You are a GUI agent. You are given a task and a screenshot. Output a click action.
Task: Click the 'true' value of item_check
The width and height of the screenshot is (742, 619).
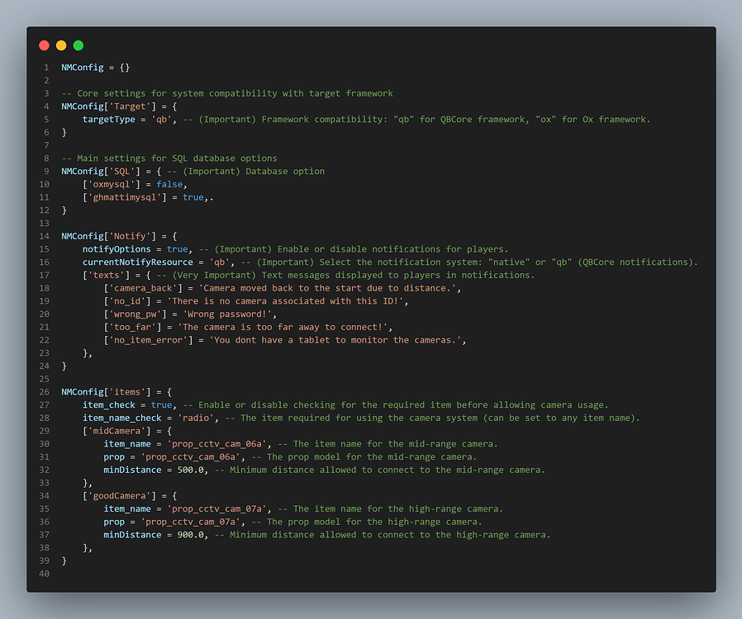161,405
